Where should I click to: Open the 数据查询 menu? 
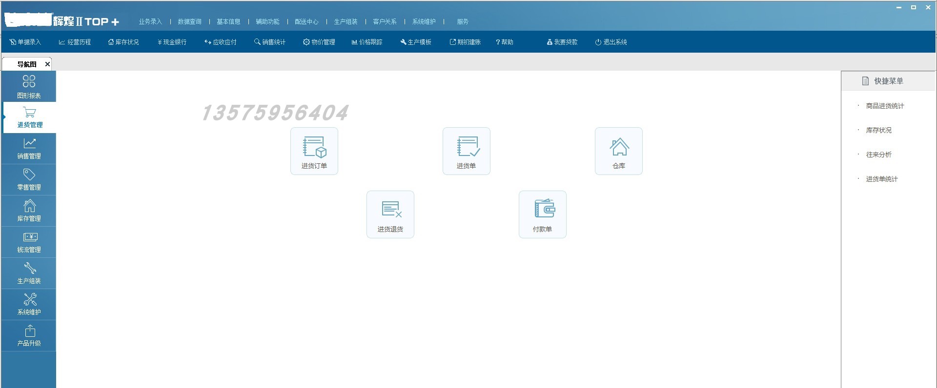pyautogui.click(x=189, y=22)
